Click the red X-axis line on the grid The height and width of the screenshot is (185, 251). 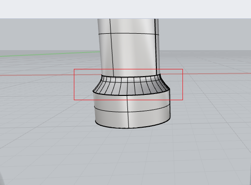pos(48,75)
